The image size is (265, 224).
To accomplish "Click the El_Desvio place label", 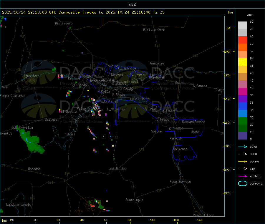I will 69,112.
